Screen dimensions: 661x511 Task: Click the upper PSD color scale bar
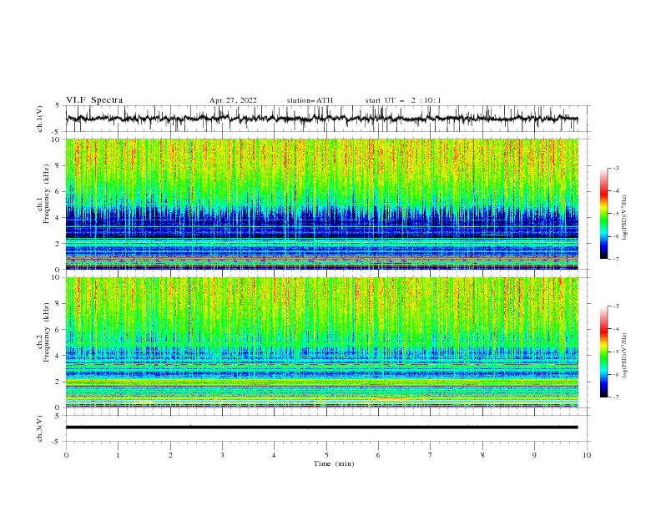click(x=603, y=214)
